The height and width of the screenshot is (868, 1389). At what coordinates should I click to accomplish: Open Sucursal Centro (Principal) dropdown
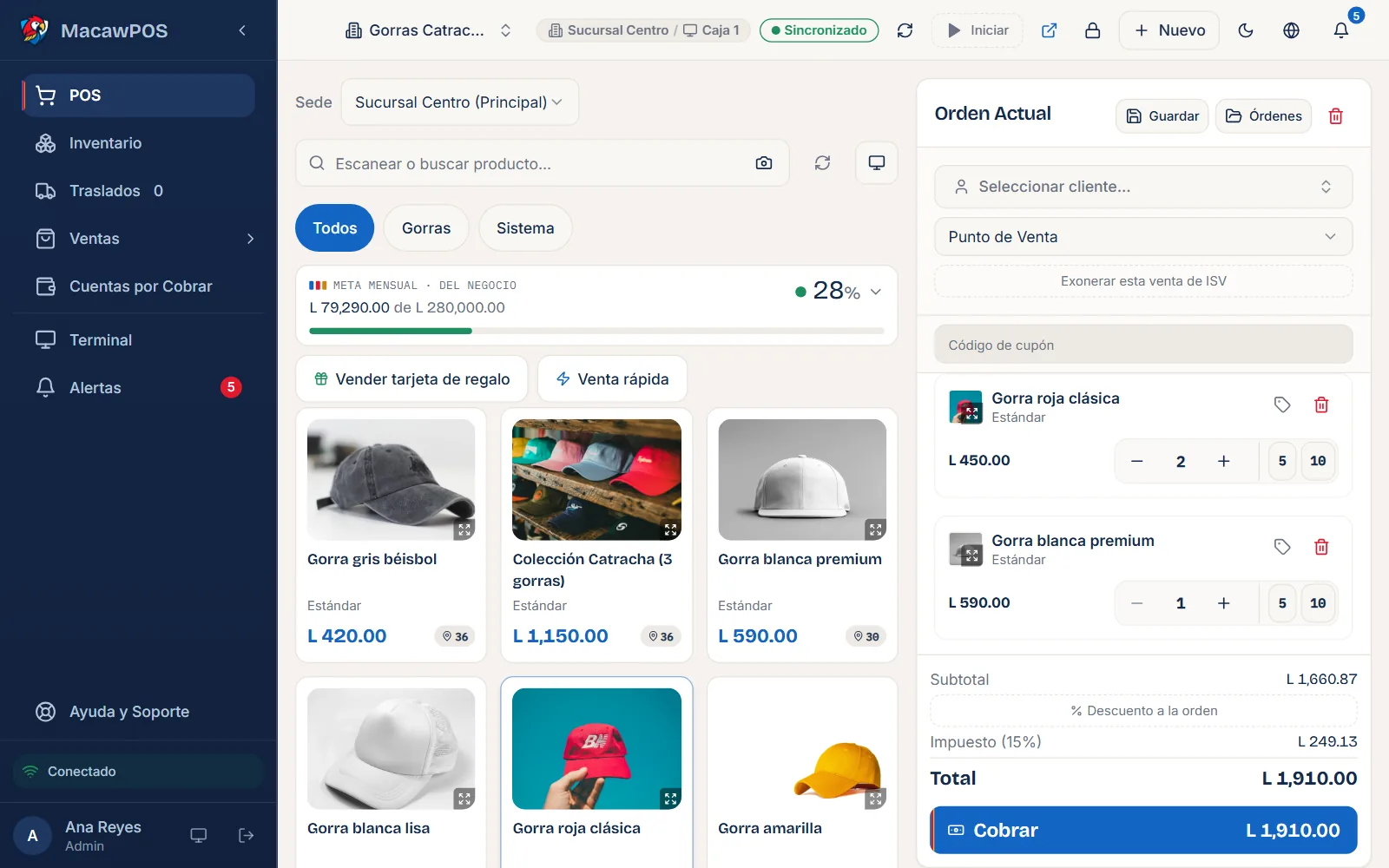(x=459, y=102)
